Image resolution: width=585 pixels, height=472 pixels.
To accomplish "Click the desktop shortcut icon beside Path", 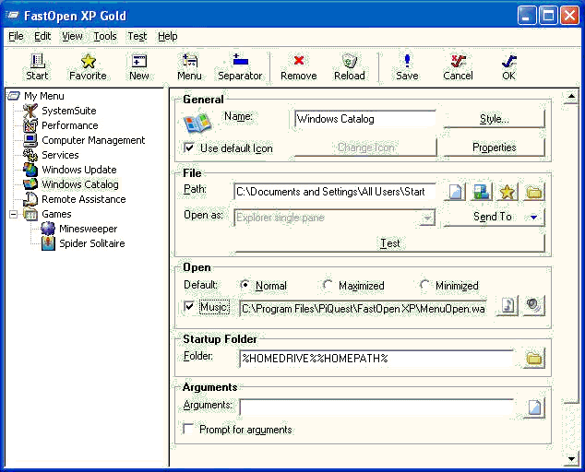I will click(x=482, y=192).
